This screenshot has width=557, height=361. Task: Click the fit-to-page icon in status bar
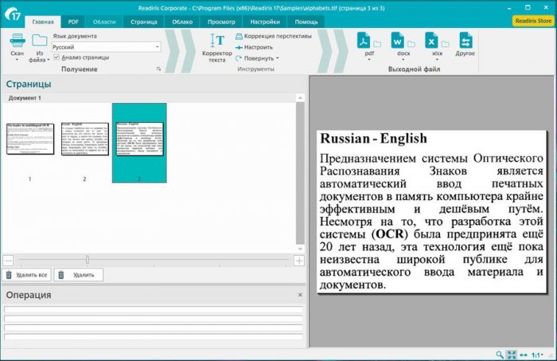point(512,355)
